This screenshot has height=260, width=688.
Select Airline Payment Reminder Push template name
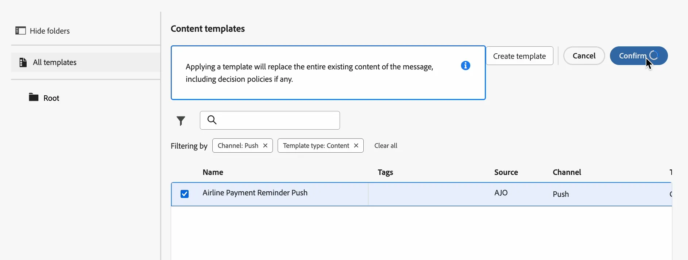click(x=255, y=193)
